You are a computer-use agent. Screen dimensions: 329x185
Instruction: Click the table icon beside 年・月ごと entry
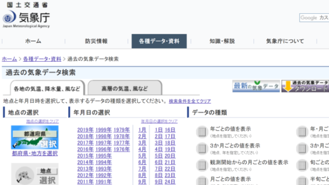(x=302, y=132)
